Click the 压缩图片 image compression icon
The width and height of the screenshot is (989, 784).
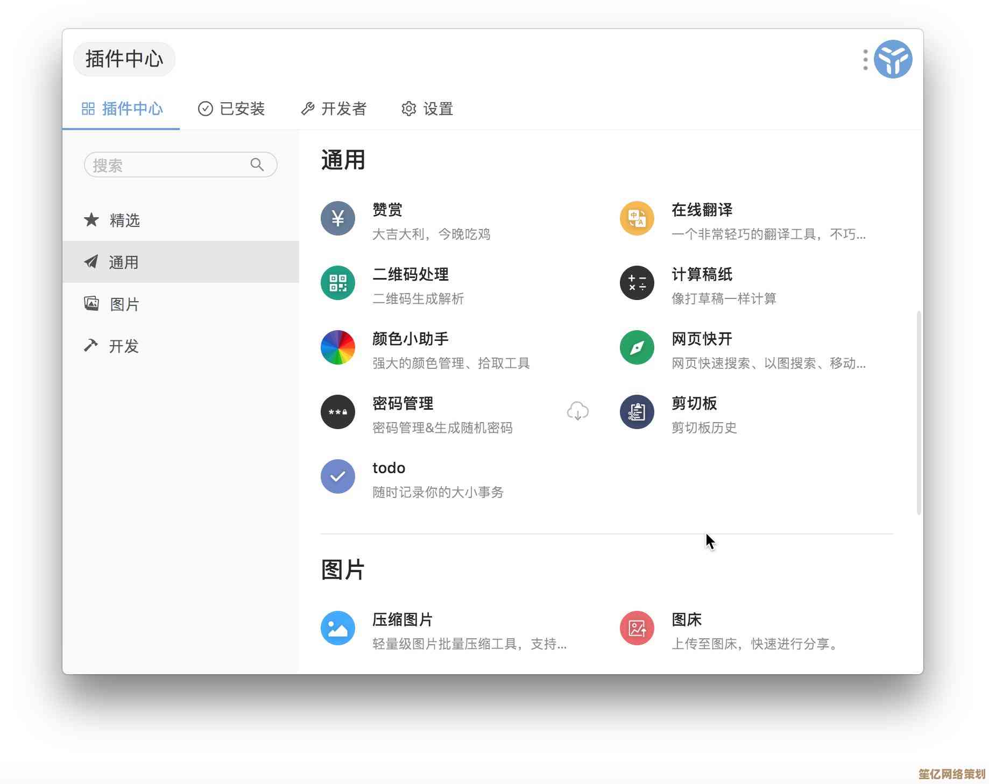coord(337,628)
